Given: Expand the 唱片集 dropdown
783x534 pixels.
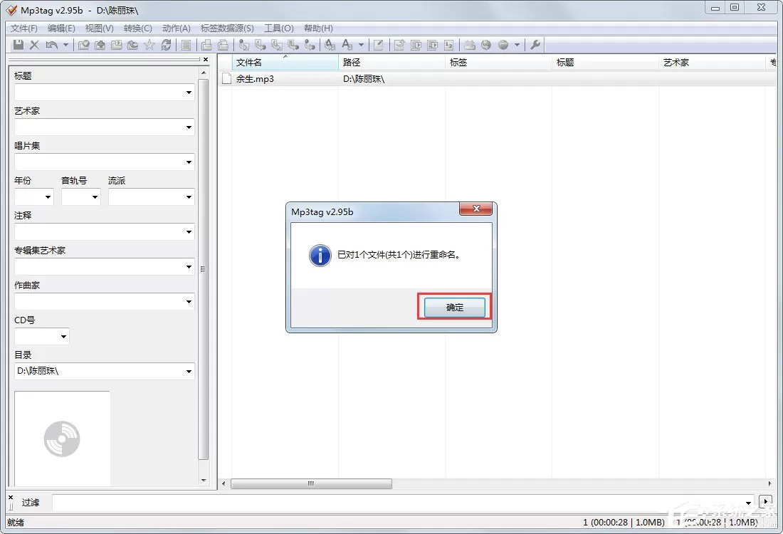Looking at the screenshot, I should click(x=189, y=162).
